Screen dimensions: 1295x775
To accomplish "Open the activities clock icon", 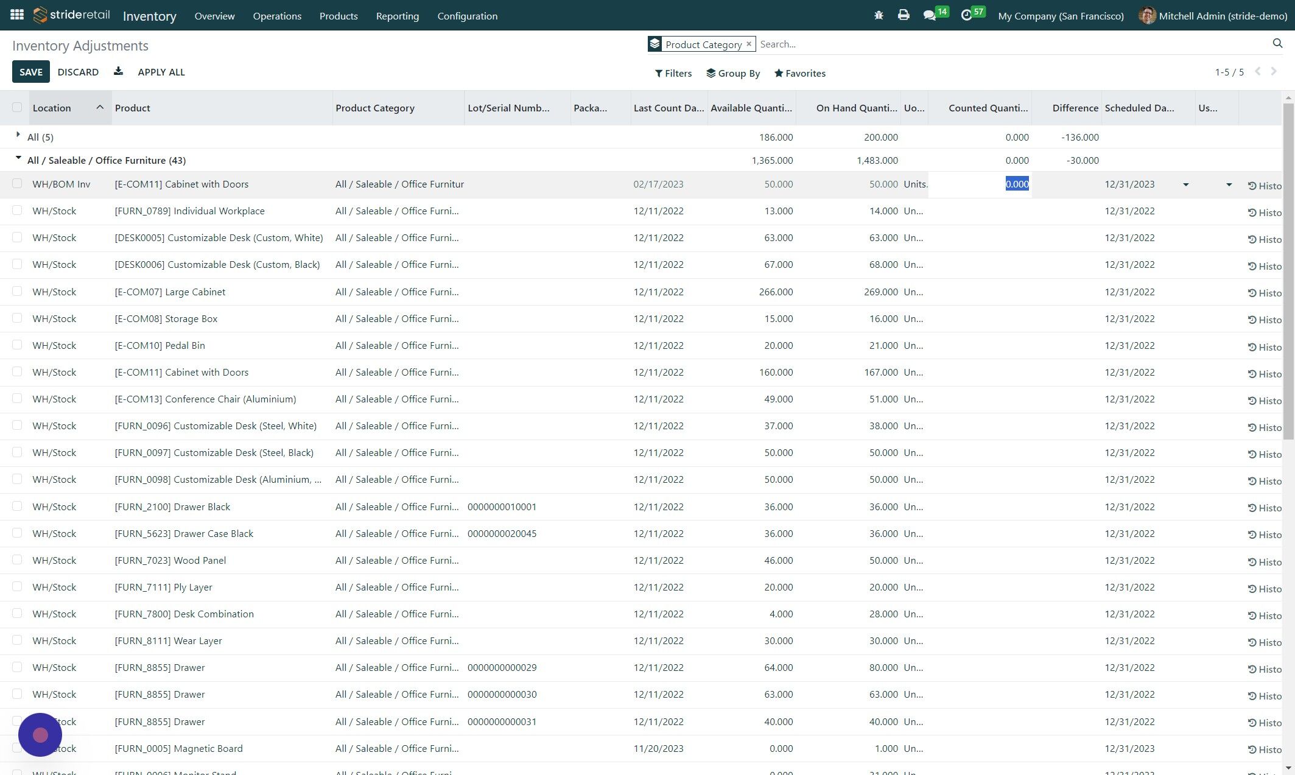I will coord(966,15).
